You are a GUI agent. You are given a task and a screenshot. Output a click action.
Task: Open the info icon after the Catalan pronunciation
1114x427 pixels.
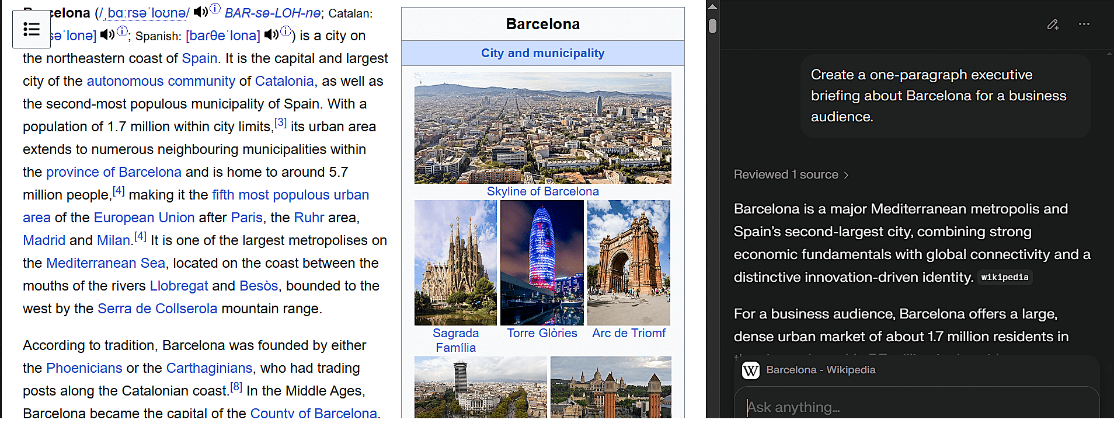122,31
